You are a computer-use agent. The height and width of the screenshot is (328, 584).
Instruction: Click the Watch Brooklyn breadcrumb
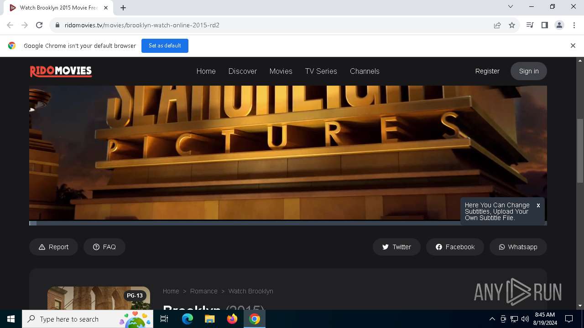click(250, 291)
